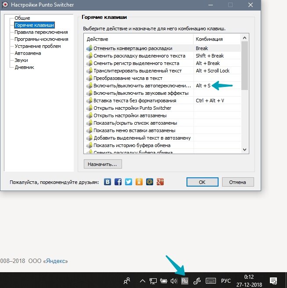Open the Action Center notification icon
287x288 pixels.
273,281
